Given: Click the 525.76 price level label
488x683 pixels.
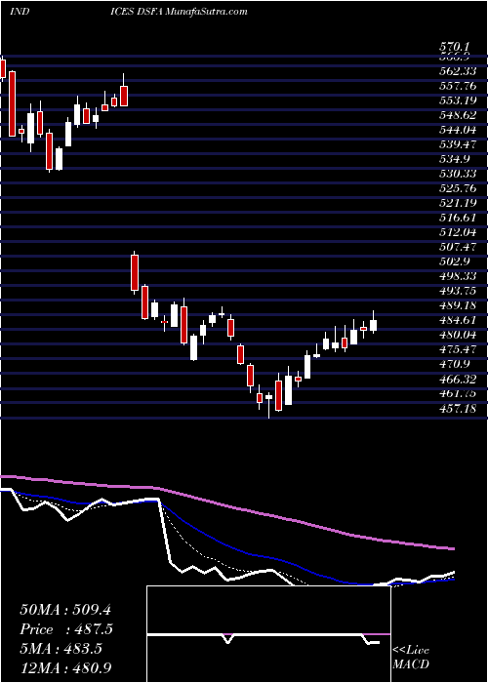Looking at the screenshot, I should pos(458,189).
